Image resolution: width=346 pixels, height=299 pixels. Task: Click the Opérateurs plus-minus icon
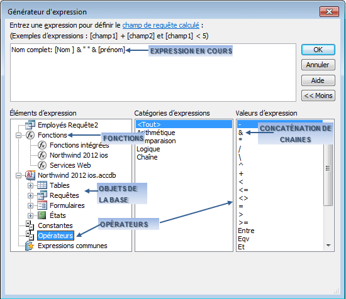(x=30, y=236)
